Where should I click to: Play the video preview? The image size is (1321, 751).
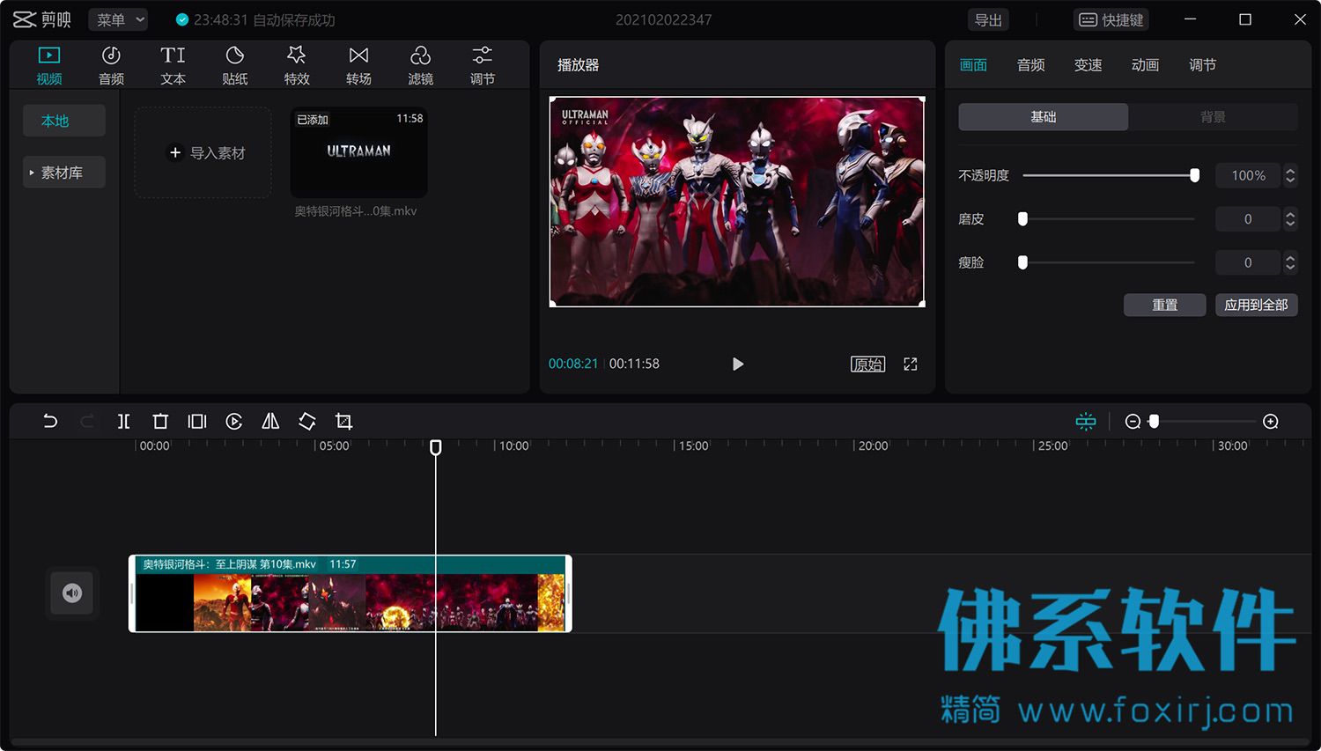click(x=738, y=364)
